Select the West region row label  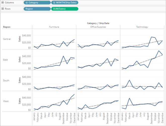(6, 101)
